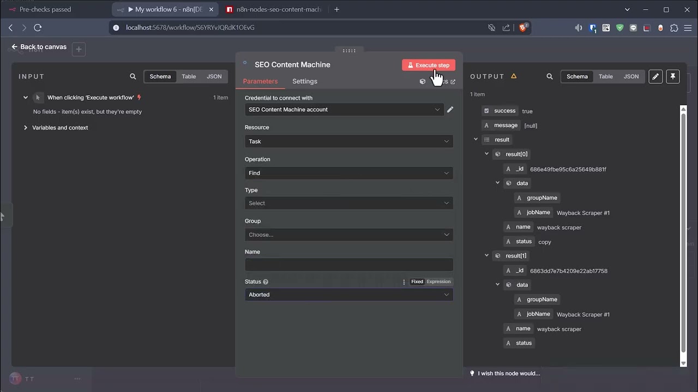Click inside the Name input field

348,265
